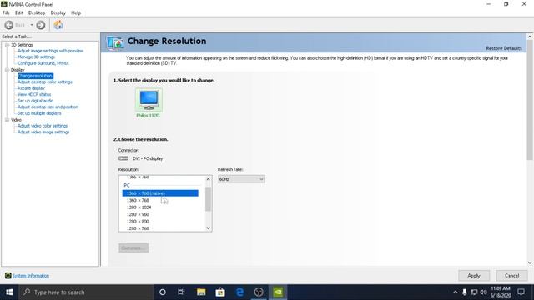
Task: Open OBS Studio icon in taskbar
Action: pyautogui.click(x=259, y=292)
